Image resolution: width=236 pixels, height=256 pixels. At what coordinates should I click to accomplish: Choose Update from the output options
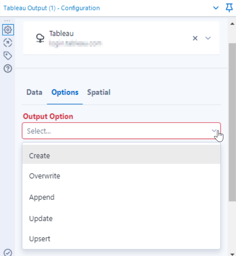pyautogui.click(x=121, y=219)
